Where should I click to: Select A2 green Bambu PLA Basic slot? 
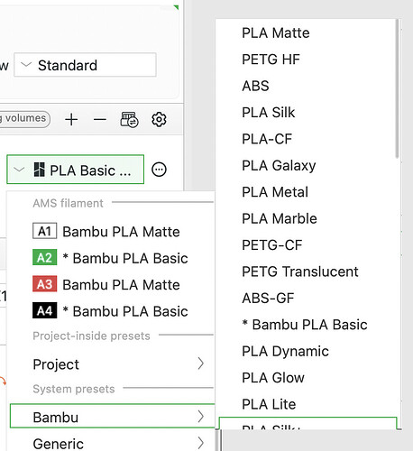pos(111,258)
